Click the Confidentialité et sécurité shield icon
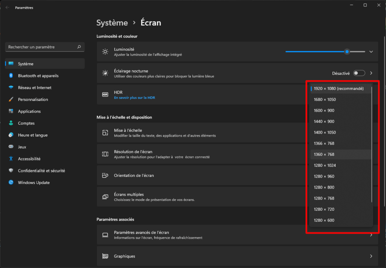Image resolution: width=386 pixels, height=268 pixels. 11,171
